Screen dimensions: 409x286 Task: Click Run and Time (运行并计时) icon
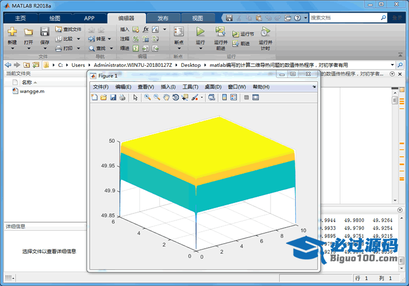(265, 31)
